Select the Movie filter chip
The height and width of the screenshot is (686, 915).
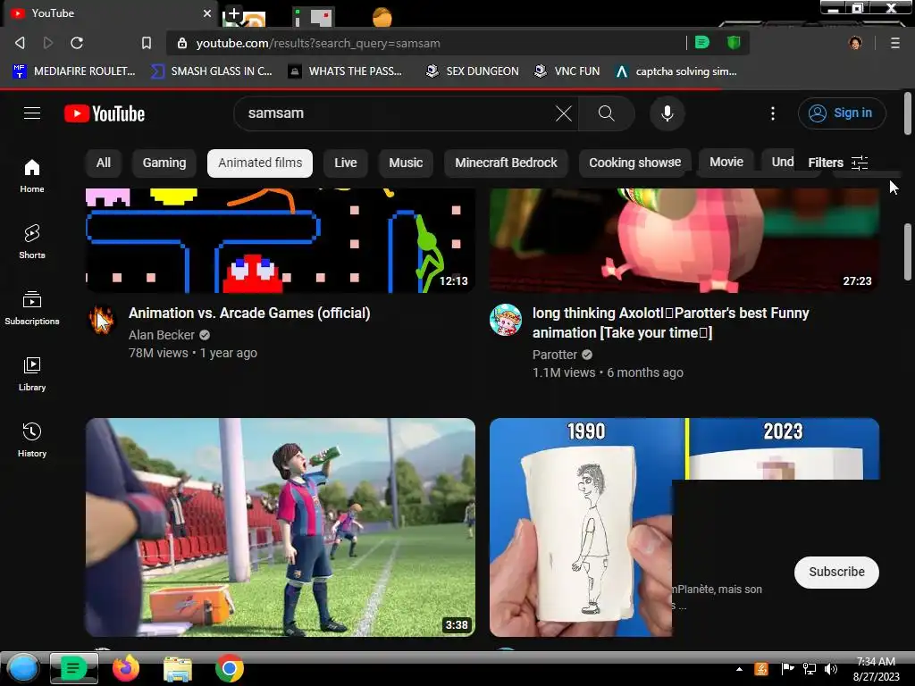click(x=726, y=163)
